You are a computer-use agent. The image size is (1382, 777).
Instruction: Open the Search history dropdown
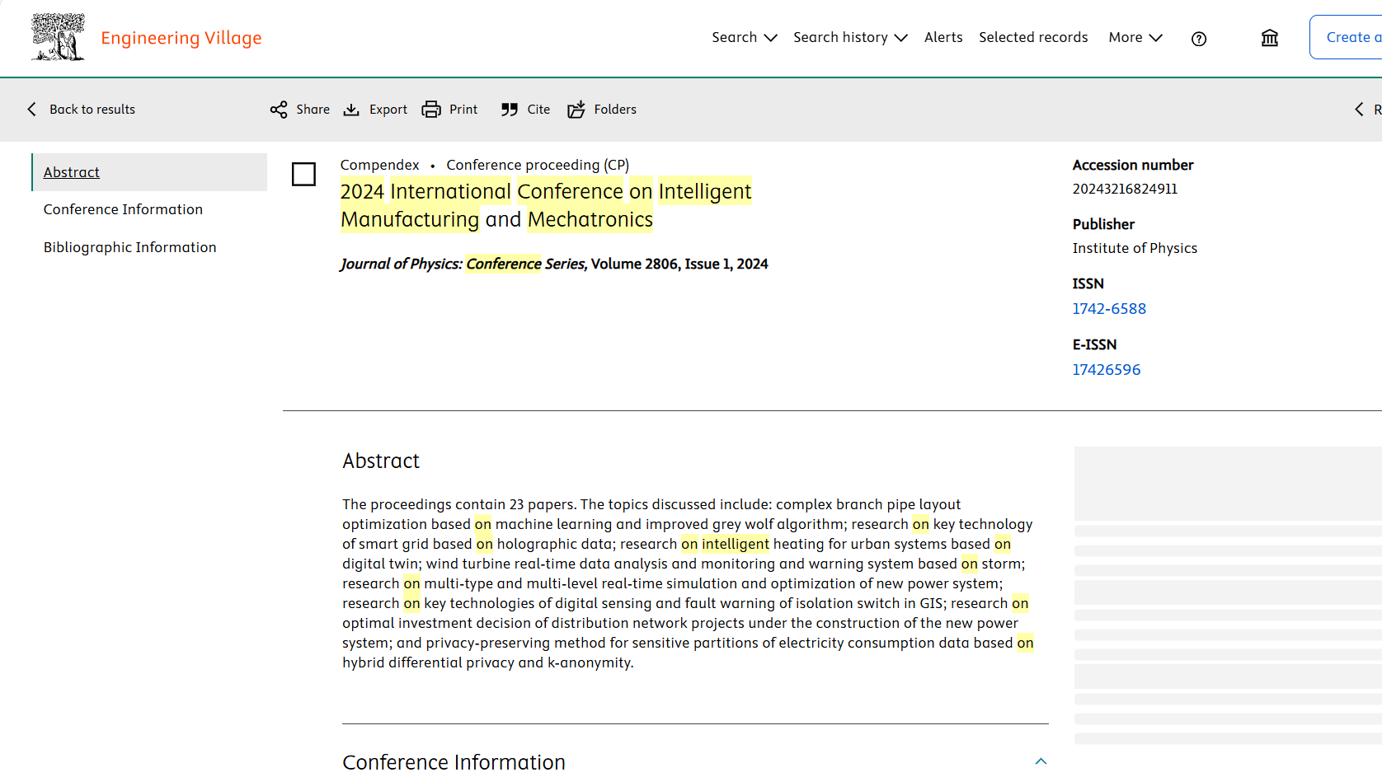pyautogui.click(x=849, y=38)
